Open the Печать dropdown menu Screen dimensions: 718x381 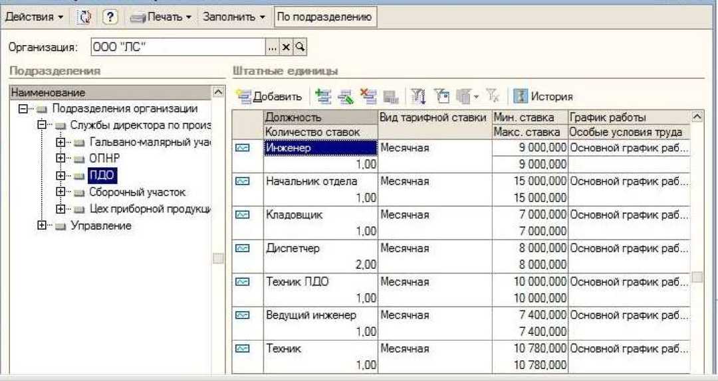162,17
